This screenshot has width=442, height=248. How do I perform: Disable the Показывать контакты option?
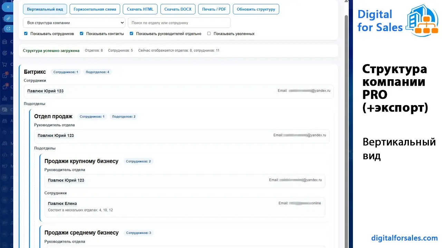click(81, 33)
